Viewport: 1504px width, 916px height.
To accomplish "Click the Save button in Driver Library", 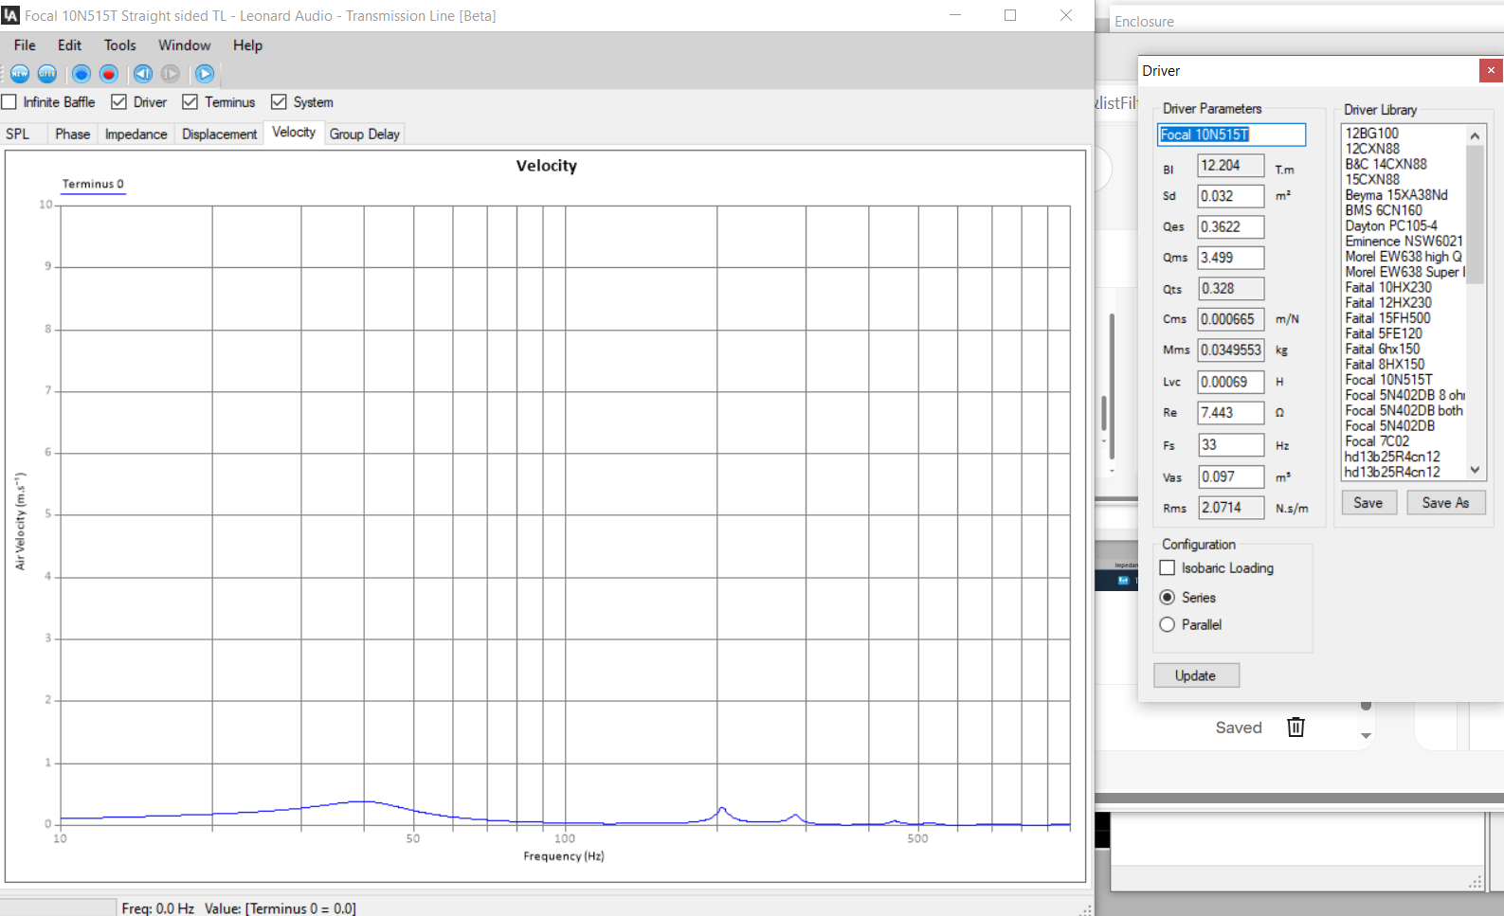I will tap(1368, 503).
